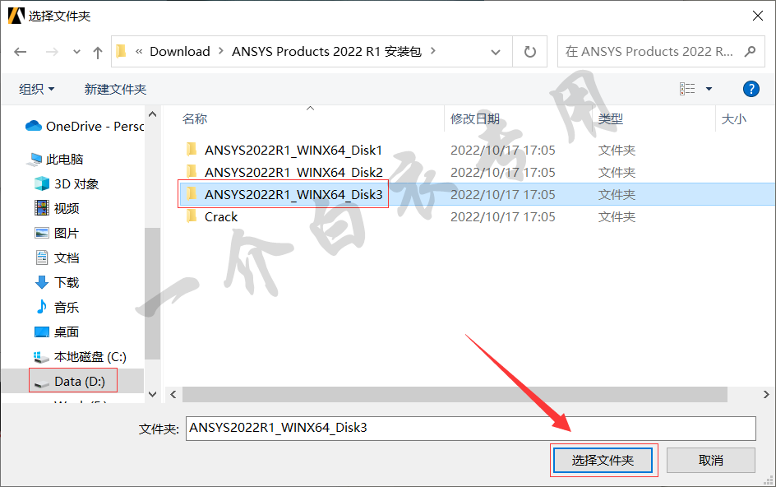Viewport: 776px width, 487px height.
Task: Select ANSYS2022R1_WINX64_Disk1 folder
Action: [x=293, y=150]
